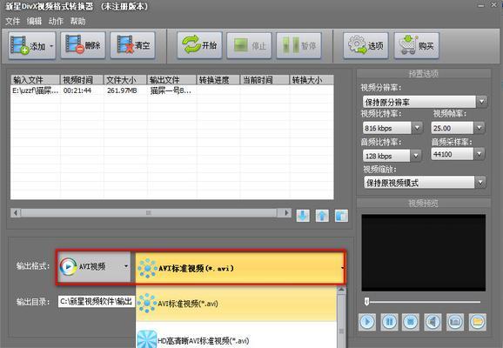Screen dimensions: 503x348
Task: Start conversion with the 开始 button
Action: [199, 45]
